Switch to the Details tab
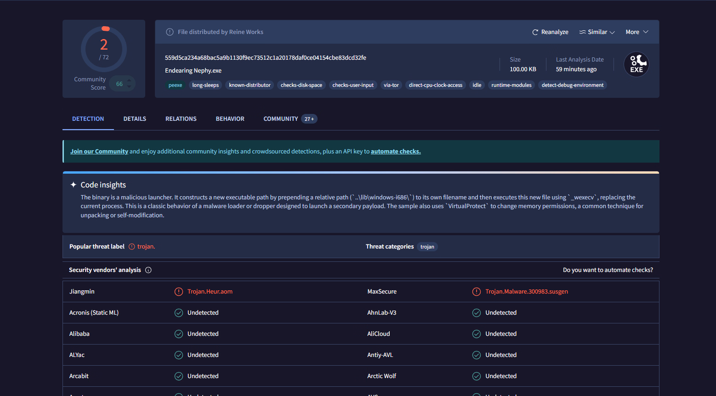This screenshot has width=716, height=396. (135, 119)
